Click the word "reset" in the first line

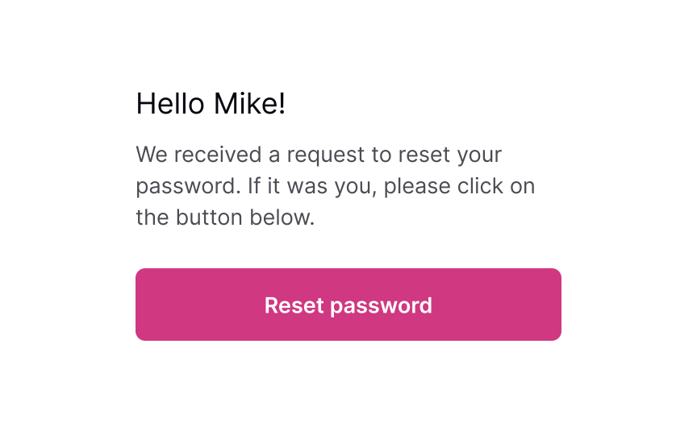424,155
